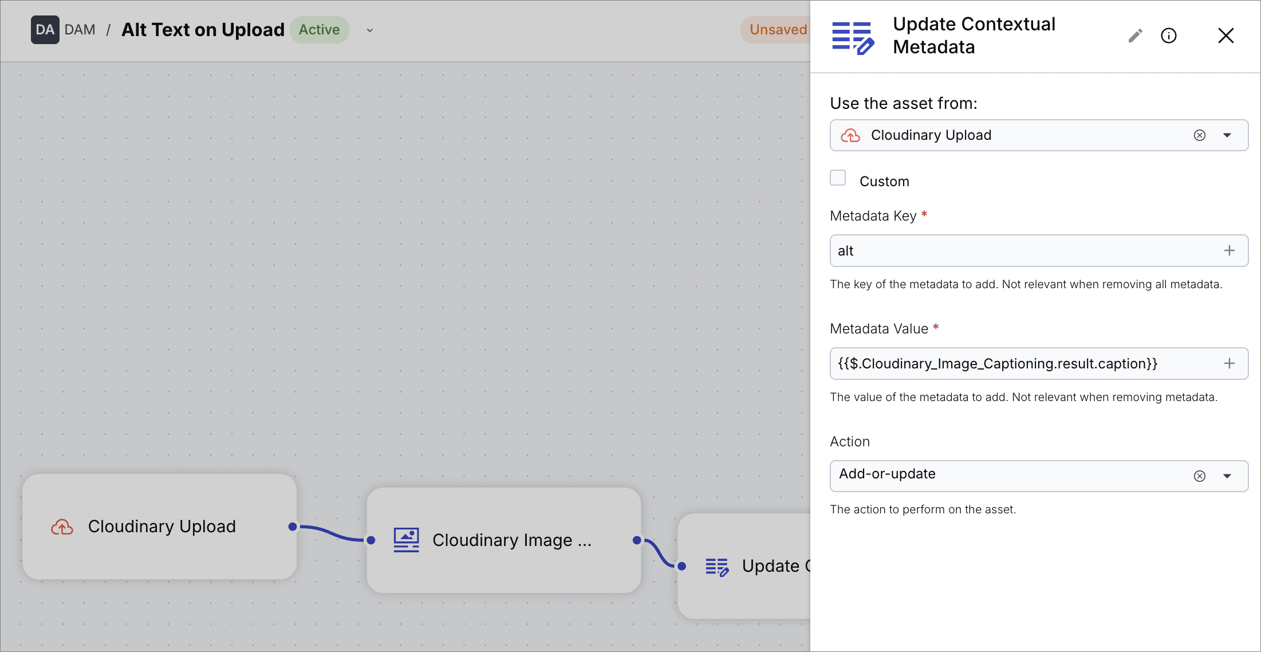The width and height of the screenshot is (1261, 652).
Task: Select the Cloudinary Upload node on canvas
Action: click(x=159, y=527)
